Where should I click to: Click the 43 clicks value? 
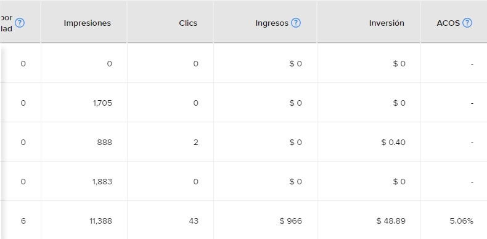click(193, 221)
